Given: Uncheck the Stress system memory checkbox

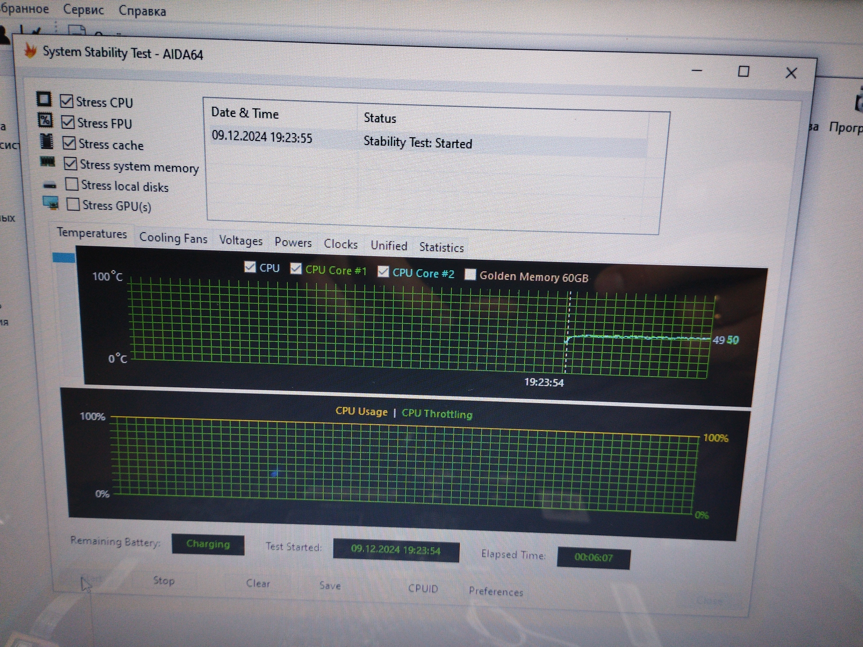Looking at the screenshot, I should point(71,164).
